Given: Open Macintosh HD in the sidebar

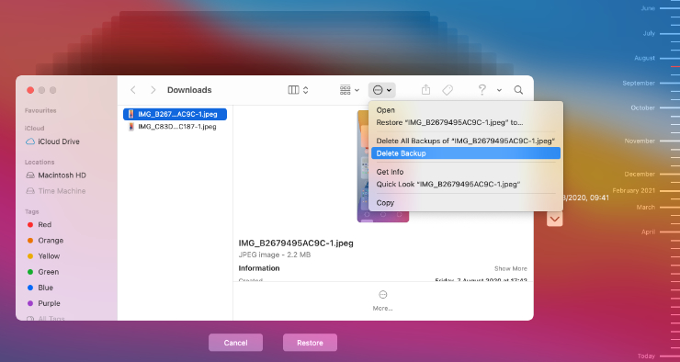Looking at the screenshot, I should (x=56, y=175).
